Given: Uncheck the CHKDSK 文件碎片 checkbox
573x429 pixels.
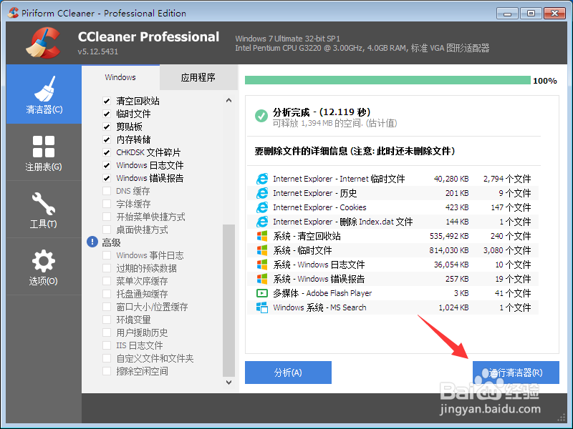Looking at the screenshot, I should [107, 152].
